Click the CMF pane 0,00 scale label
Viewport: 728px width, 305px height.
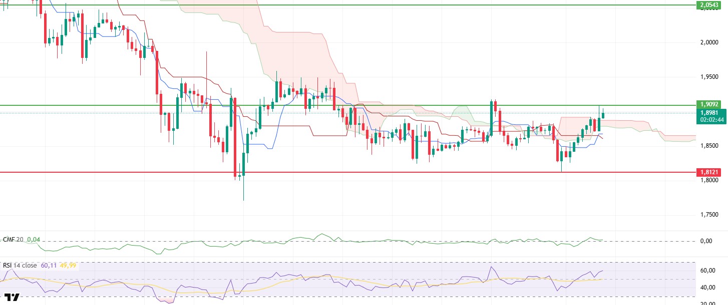click(705, 241)
